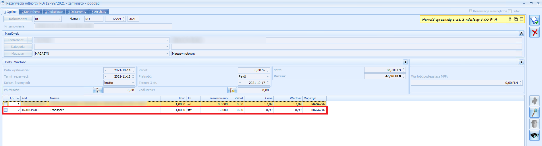Click the trash bin delete icon
Image resolution: width=542 pixels, height=146 pixels.
534,124
